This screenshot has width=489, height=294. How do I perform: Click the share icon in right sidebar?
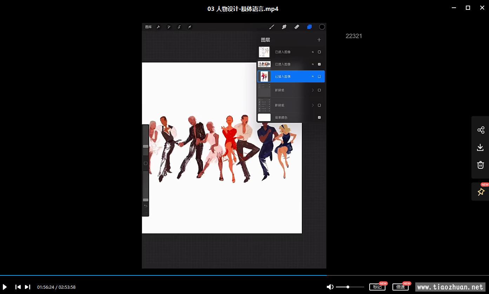coord(481,130)
